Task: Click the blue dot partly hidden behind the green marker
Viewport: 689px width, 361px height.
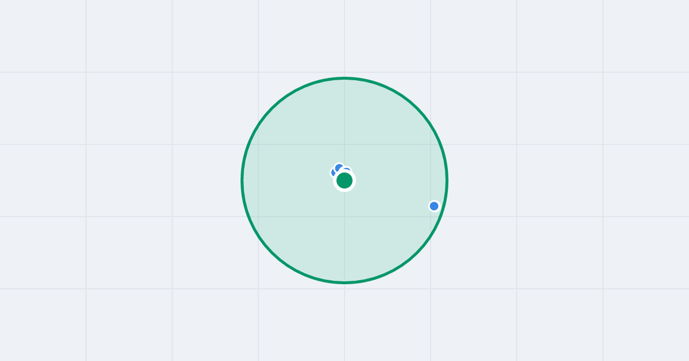Action: pos(347,169)
